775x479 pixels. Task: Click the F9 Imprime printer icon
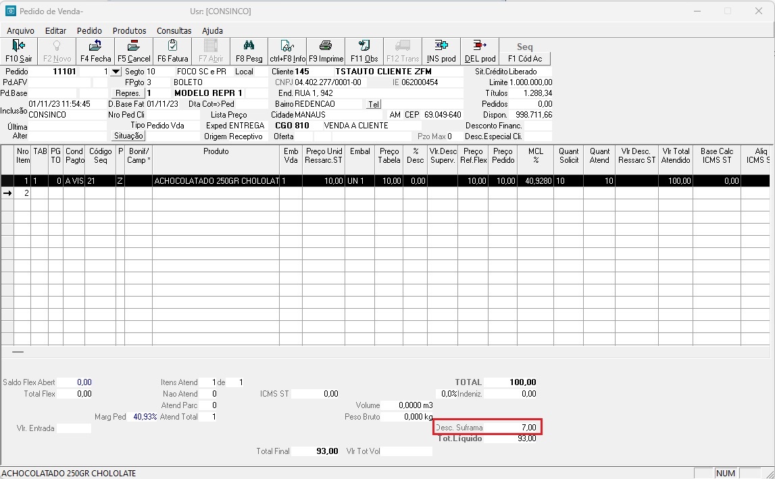(x=326, y=51)
